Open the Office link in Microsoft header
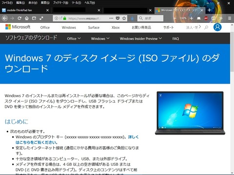Viewport: 234px width, 175px height. pos(45,28)
